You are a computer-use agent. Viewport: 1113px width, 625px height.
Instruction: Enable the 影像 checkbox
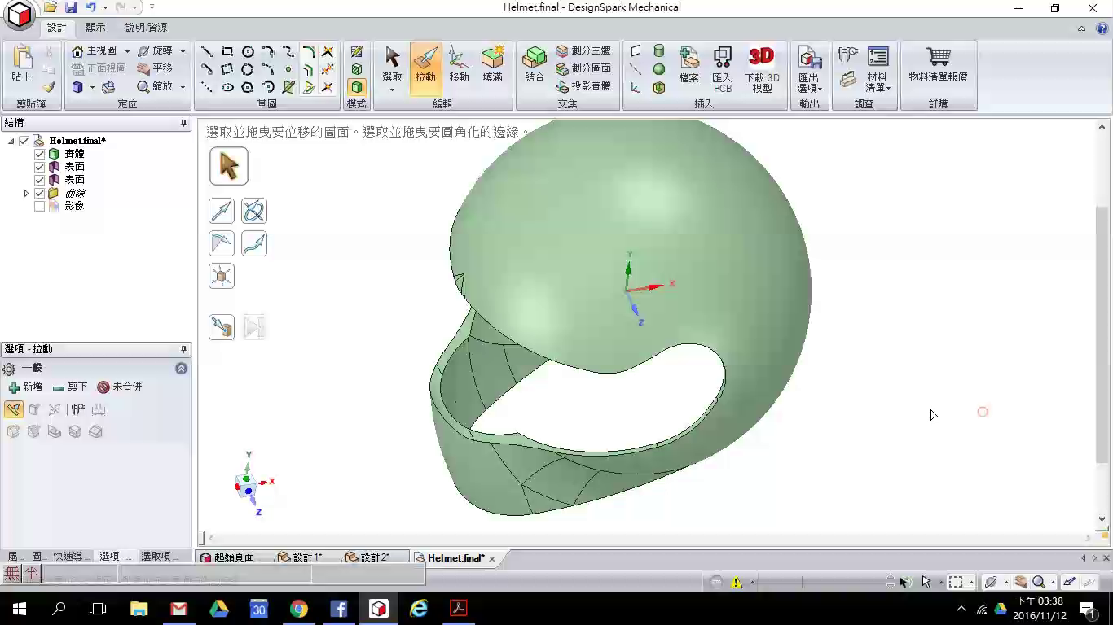(x=39, y=206)
